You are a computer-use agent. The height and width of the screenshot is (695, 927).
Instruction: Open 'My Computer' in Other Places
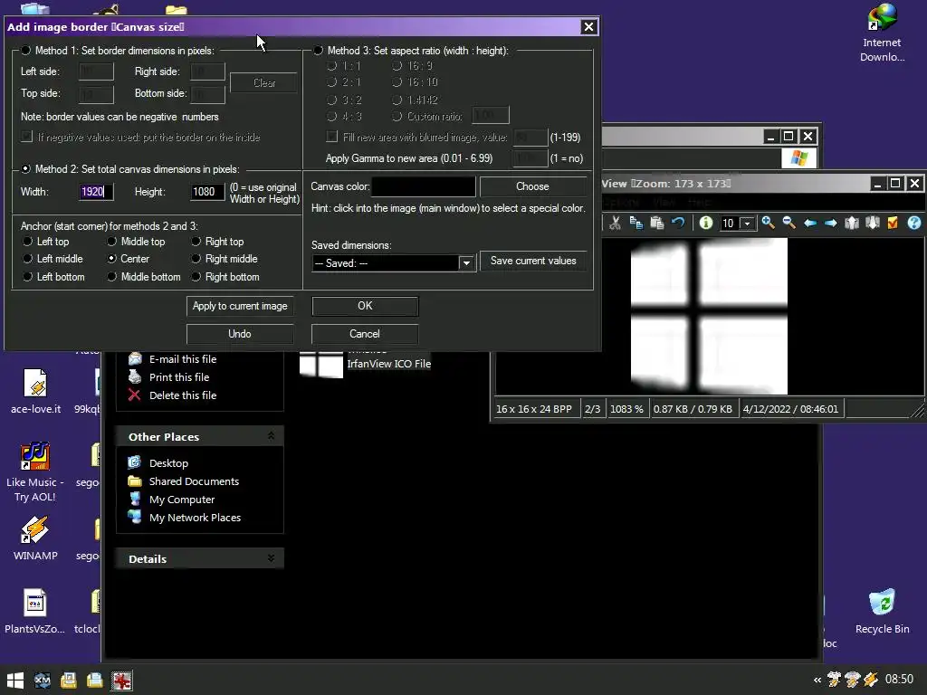181,500
